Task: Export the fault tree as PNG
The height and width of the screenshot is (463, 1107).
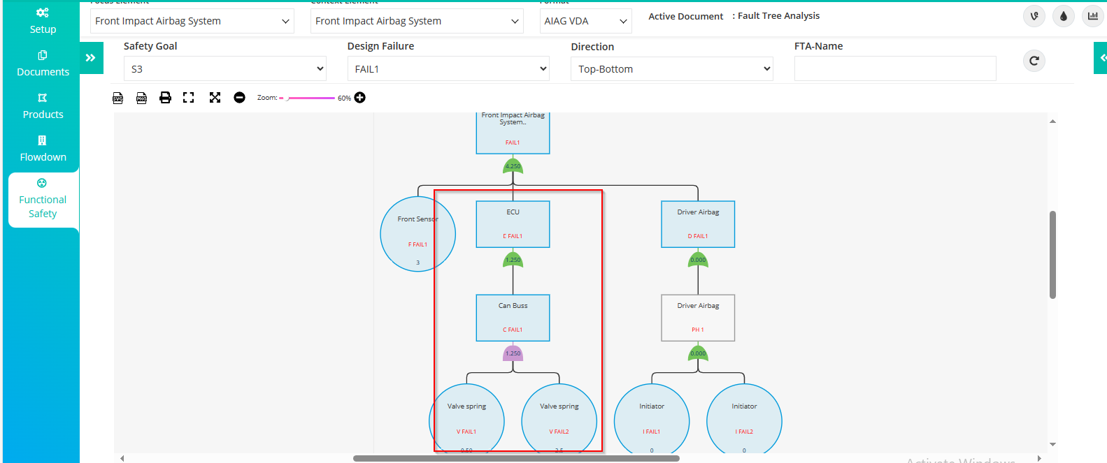Action: point(141,98)
